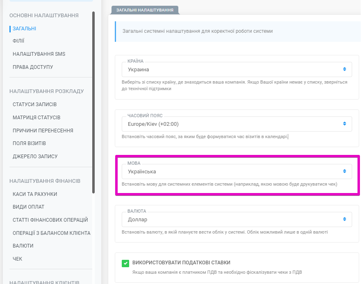This screenshot has height=284, width=362.
Task: Open the КРАЇНА dropdown showing Украина
Action: (x=237, y=69)
